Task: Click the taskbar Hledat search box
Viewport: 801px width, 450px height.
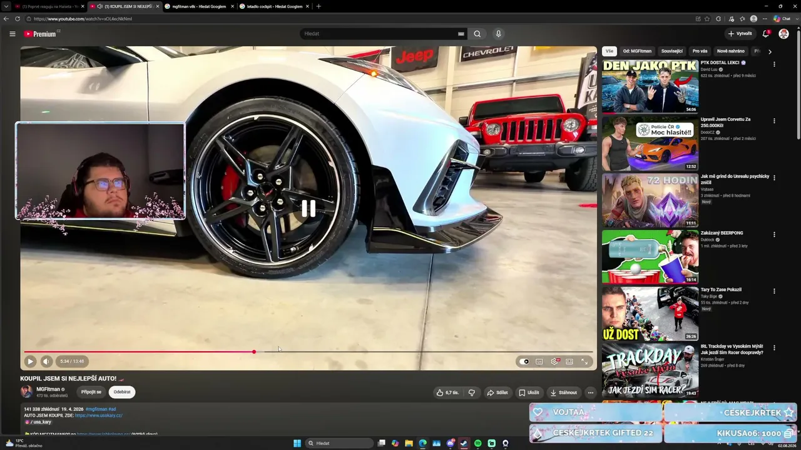Action: pos(339,443)
